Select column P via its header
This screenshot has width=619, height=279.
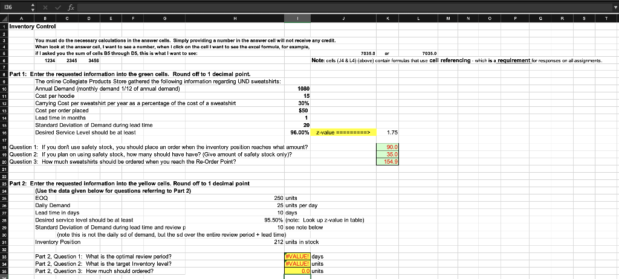point(515,18)
